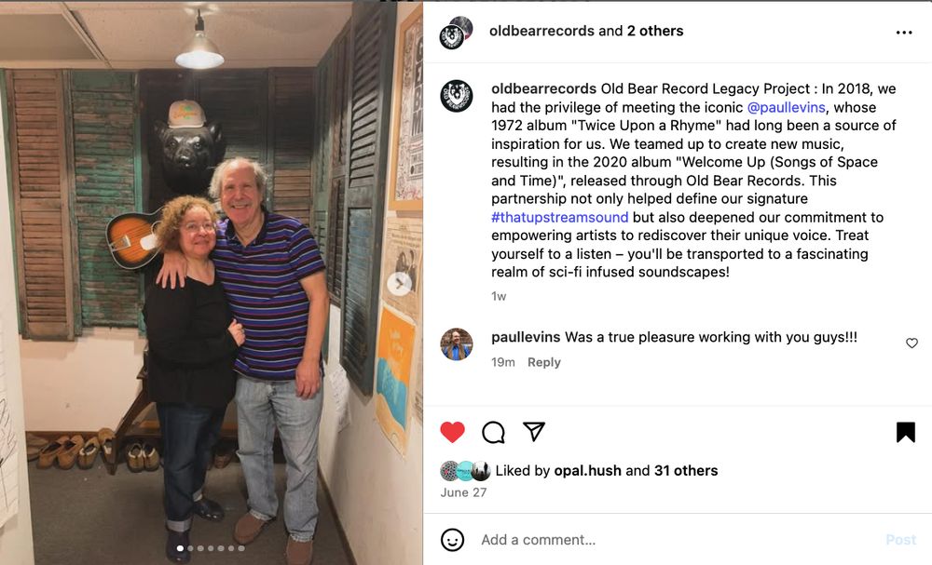Reply to paullevins comment
This screenshot has height=565, width=932.
pyautogui.click(x=544, y=362)
